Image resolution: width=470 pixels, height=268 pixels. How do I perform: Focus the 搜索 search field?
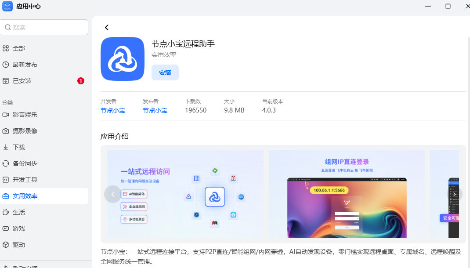click(44, 27)
